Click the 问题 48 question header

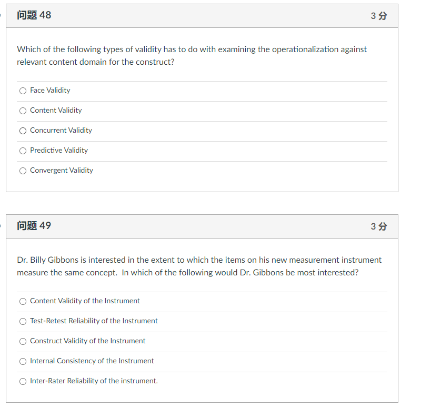(33, 15)
